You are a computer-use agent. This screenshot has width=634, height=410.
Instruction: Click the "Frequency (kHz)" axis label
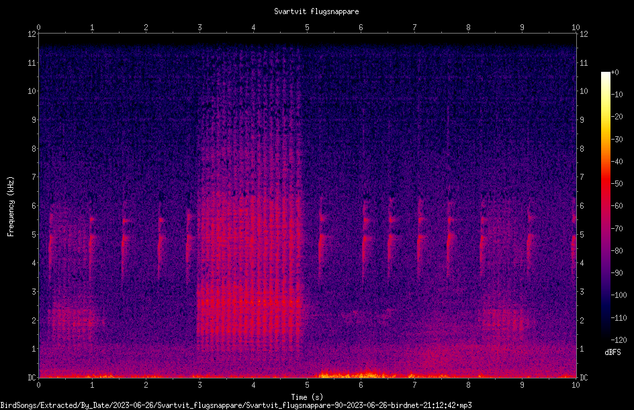tap(11, 206)
